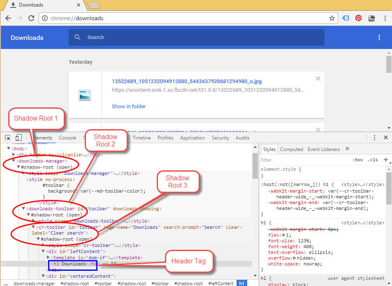
Task: Close the Downloads browser tab
Action: [x=79, y=5]
